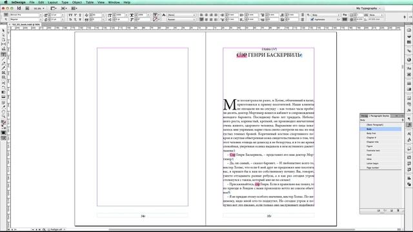Apply the Footnote text paragraph style
Viewport: 413px width, 232px height.
tap(381, 150)
